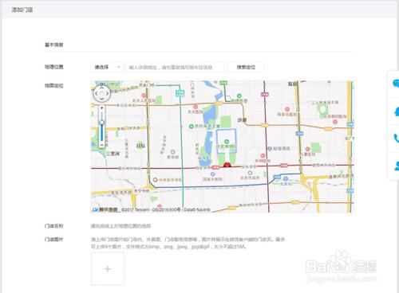This screenshot has height=293, width=399.
Task: Click the red location marker on map
Action: (x=227, y=165)
